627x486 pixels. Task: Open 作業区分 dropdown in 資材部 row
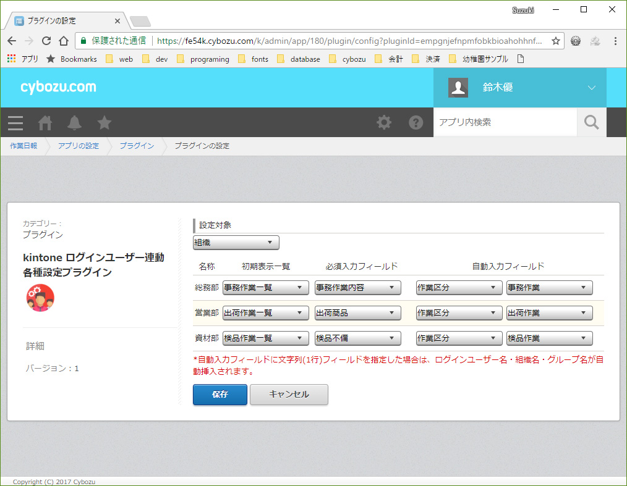click(459, 338)
